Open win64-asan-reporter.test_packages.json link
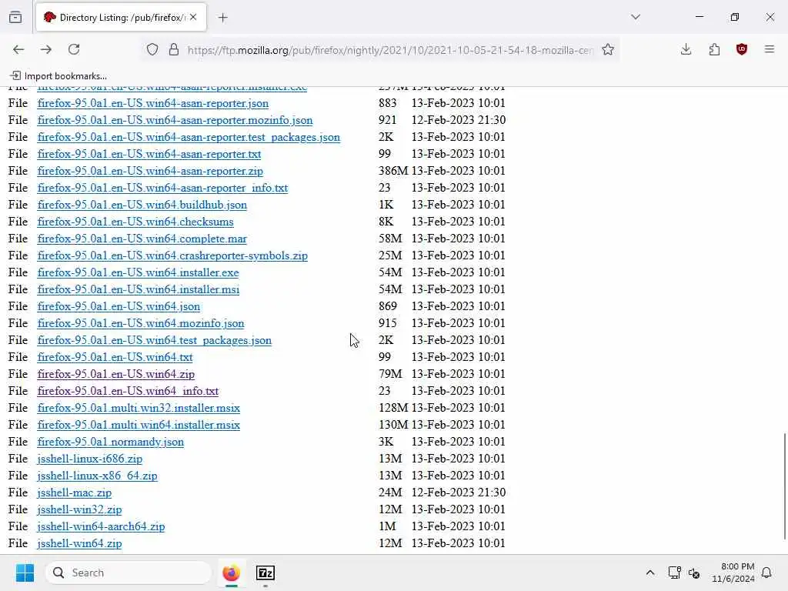Image resolution: width=788 pixels, height=591 pixels. point(189,137)
